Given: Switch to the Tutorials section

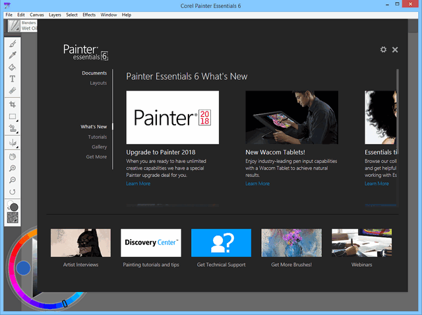Looking at the screenshot, I should pos(98,137).
